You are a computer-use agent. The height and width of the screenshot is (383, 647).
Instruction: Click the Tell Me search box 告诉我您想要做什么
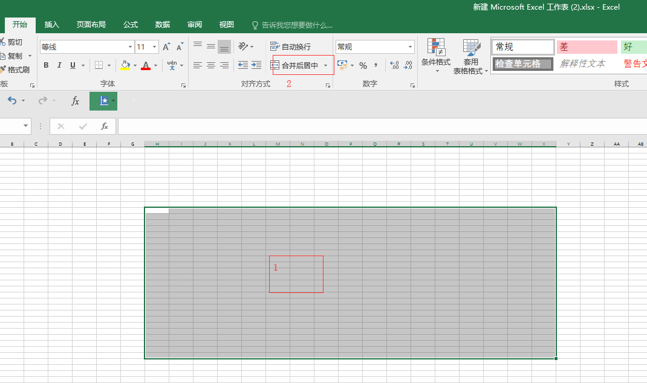click(292, 25)
